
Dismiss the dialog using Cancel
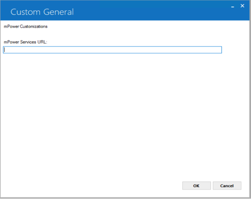(227, 186)
